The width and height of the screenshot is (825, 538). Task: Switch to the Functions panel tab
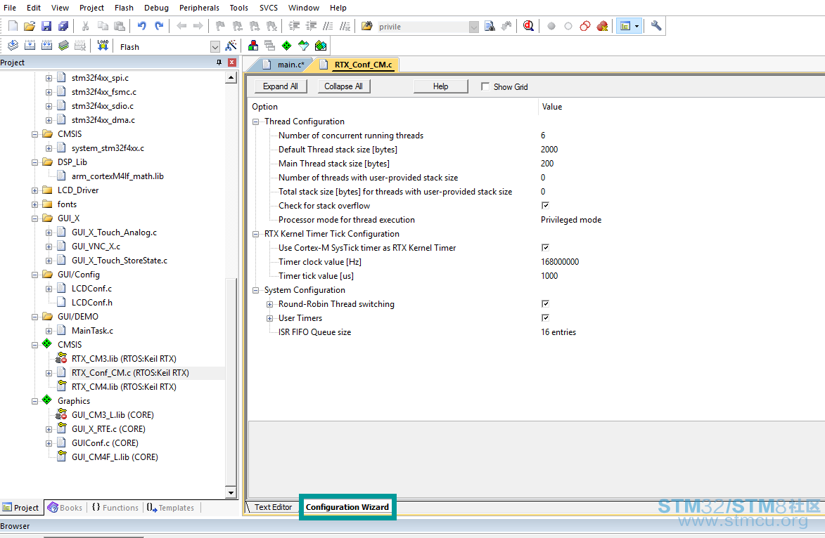pyautogui.click(x=115, y=508)
